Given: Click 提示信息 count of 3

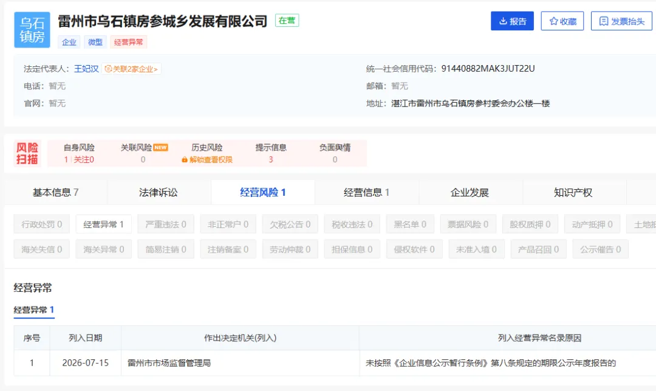Looking at the screenshot, I should coord(271,159).
